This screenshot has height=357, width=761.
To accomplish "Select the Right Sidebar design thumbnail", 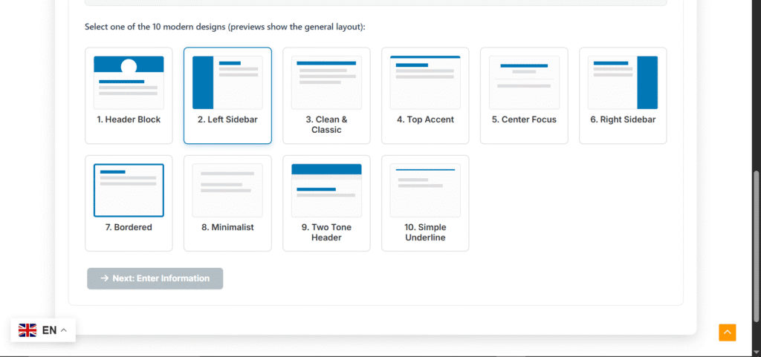I will [623, 82].
